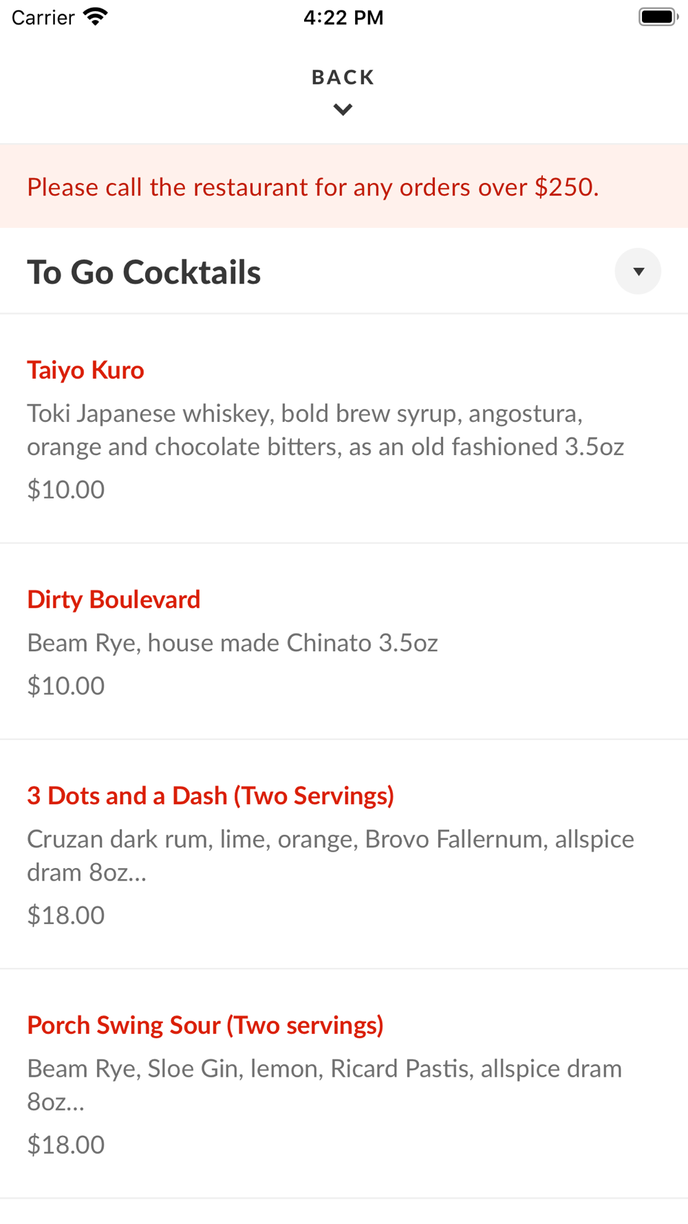Select the Taiyo Kuro cocktail title
Screen dimensions: 688x1224
pos(85,370)
